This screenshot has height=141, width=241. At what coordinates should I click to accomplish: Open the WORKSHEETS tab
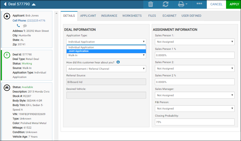click(x=132, y=16)
